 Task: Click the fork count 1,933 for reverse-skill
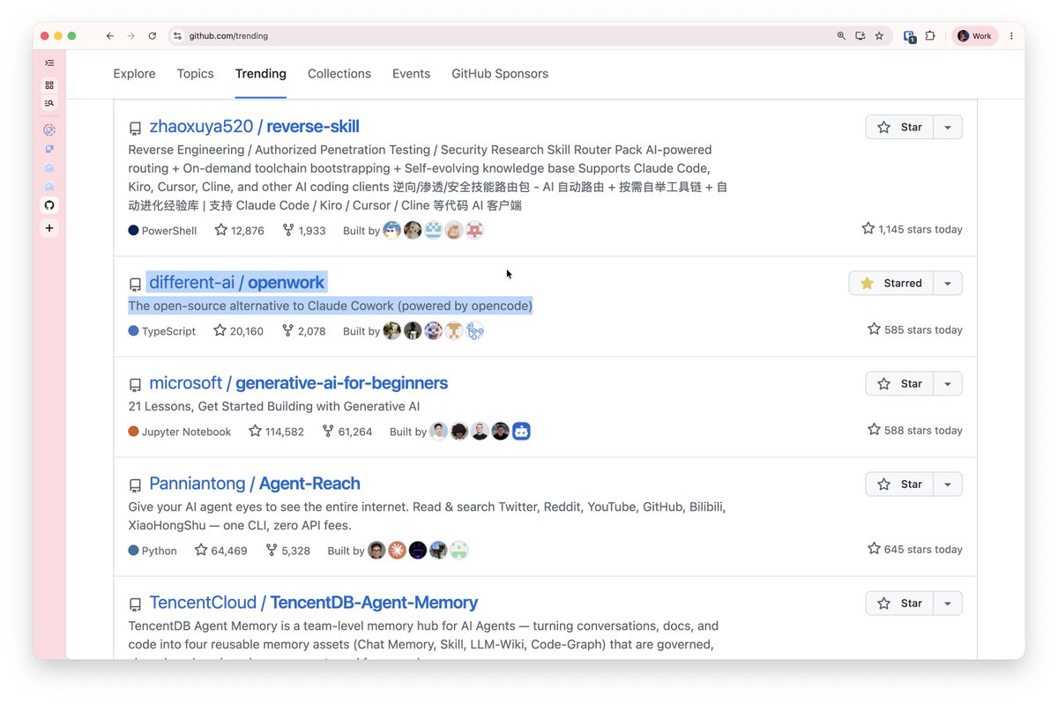tap(304, 230)
